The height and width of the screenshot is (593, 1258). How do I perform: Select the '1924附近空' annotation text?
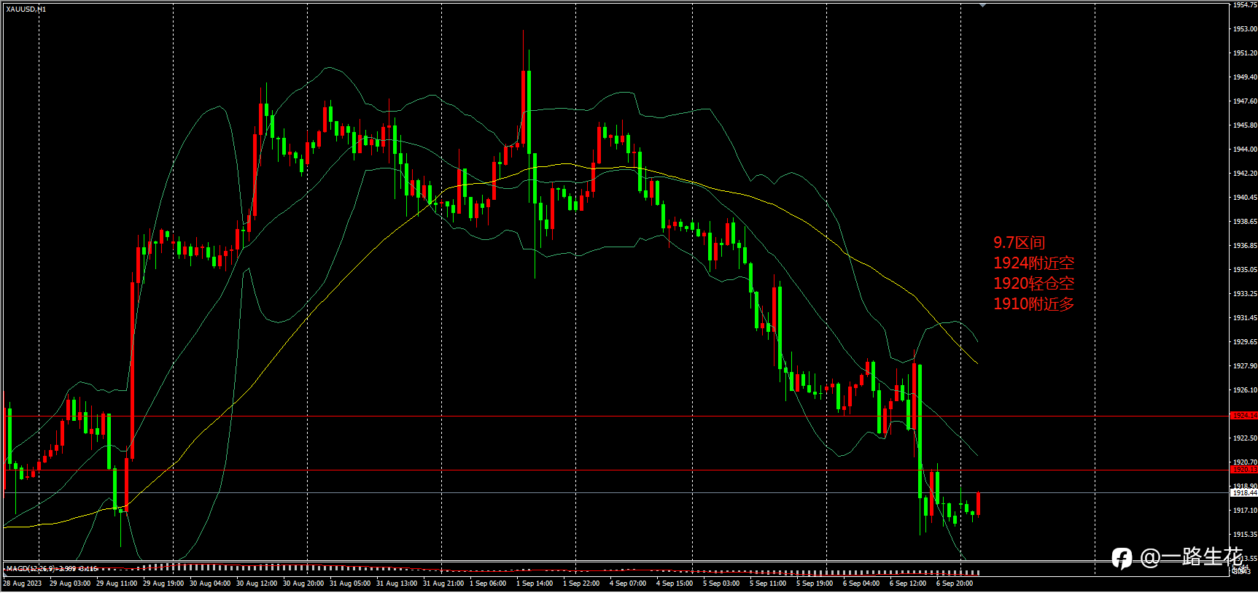tap(1033, 263)
